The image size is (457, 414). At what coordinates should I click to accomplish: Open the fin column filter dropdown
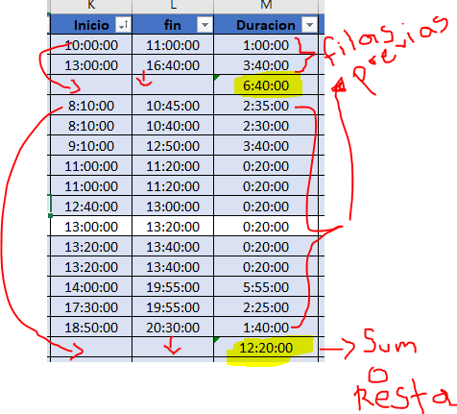[204, 25]
